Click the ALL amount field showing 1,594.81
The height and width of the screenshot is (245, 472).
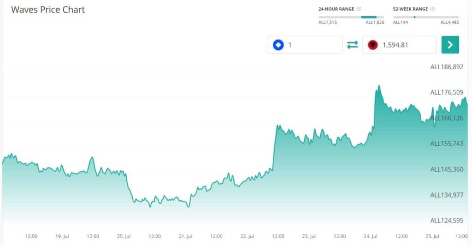(x=400, y=45)
